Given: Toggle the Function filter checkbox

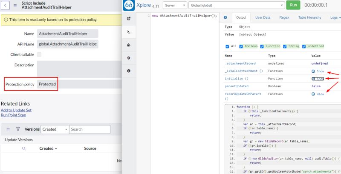Looking at the screenshot, I should click(x=262, y=46).
